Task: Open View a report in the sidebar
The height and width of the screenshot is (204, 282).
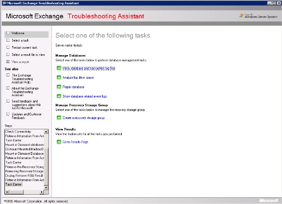Action: [20, 62]
